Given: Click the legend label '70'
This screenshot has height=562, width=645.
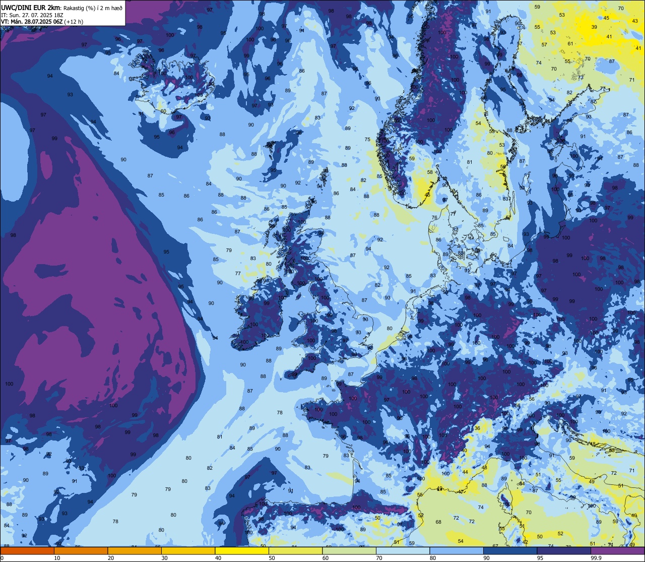Looking at the screenshot, I should pyautogui.click(x=379, y=558).
